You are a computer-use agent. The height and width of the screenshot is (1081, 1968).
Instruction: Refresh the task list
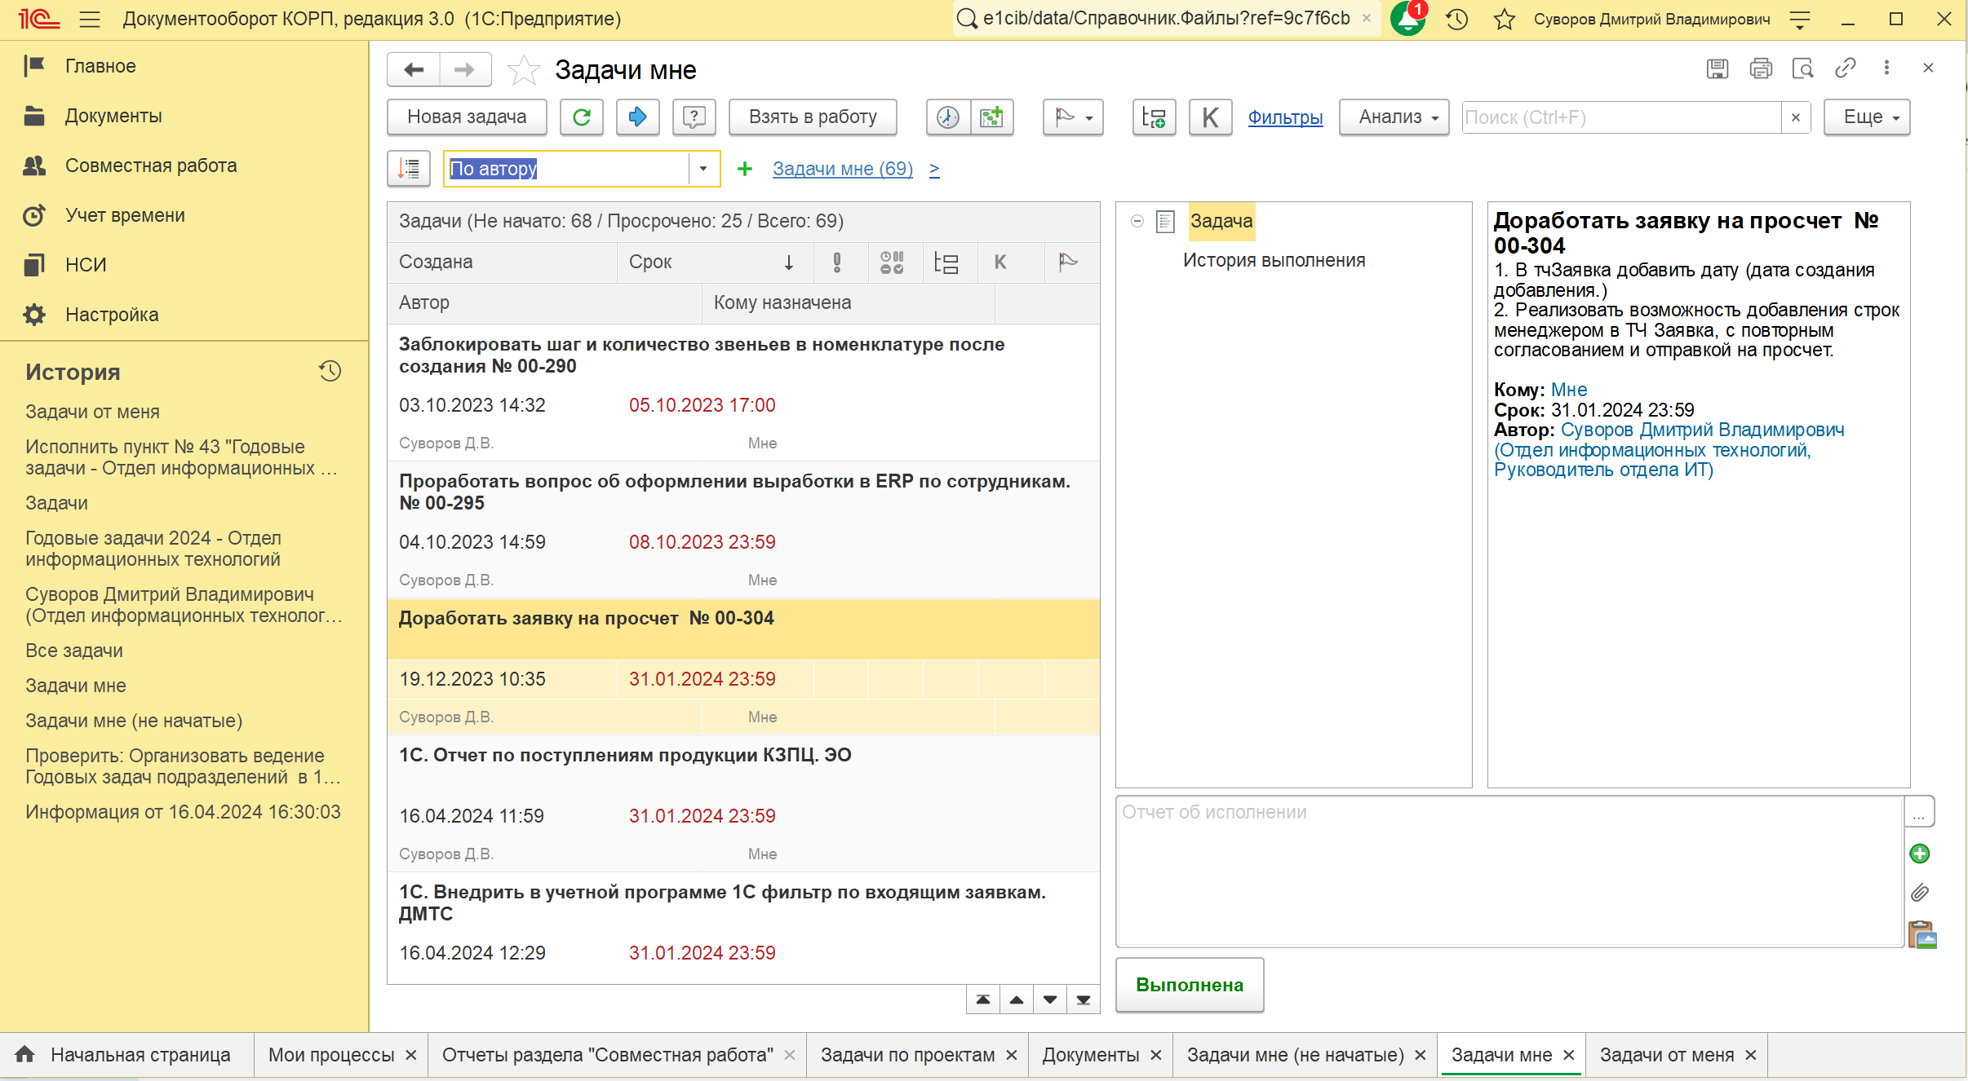coord(582,117)
